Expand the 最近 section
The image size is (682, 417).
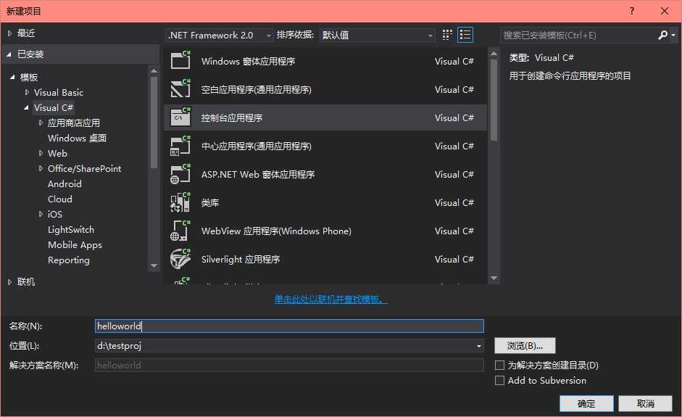point(9,33)
